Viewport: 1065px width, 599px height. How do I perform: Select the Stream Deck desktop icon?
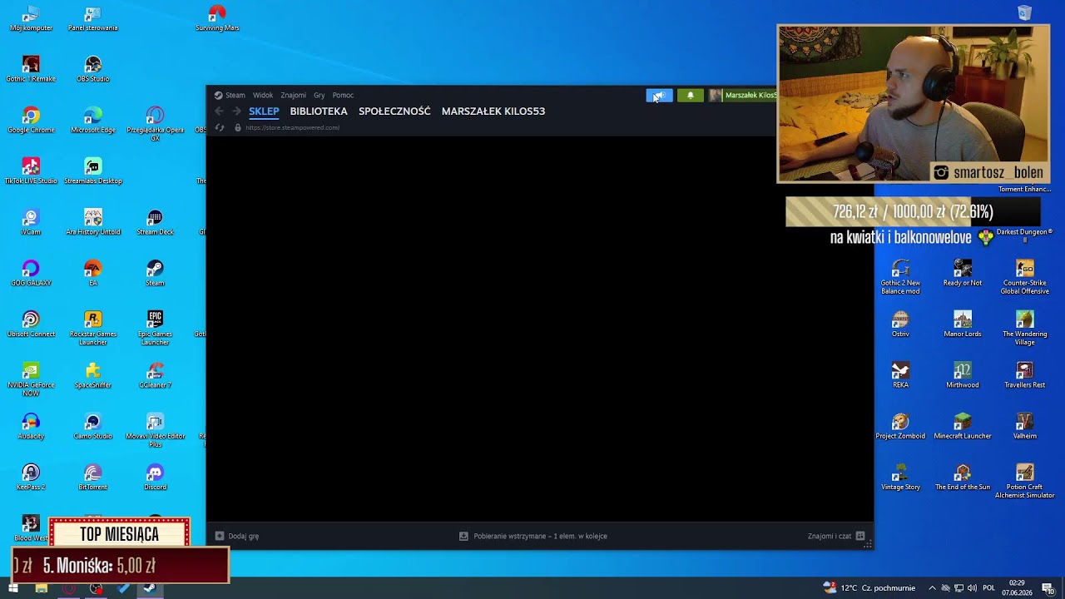click(155, 223)
